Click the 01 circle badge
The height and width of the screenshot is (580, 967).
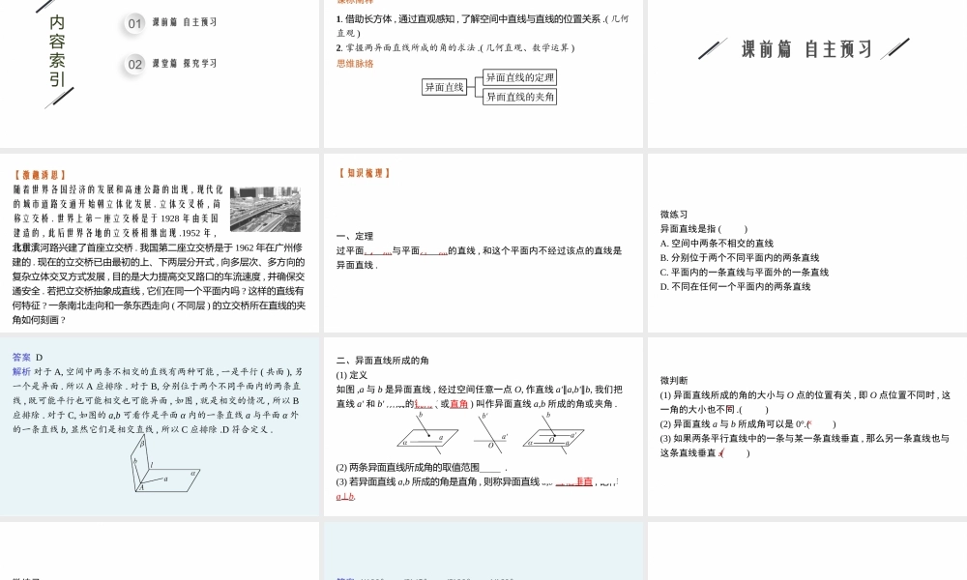[x=135, y=23]
